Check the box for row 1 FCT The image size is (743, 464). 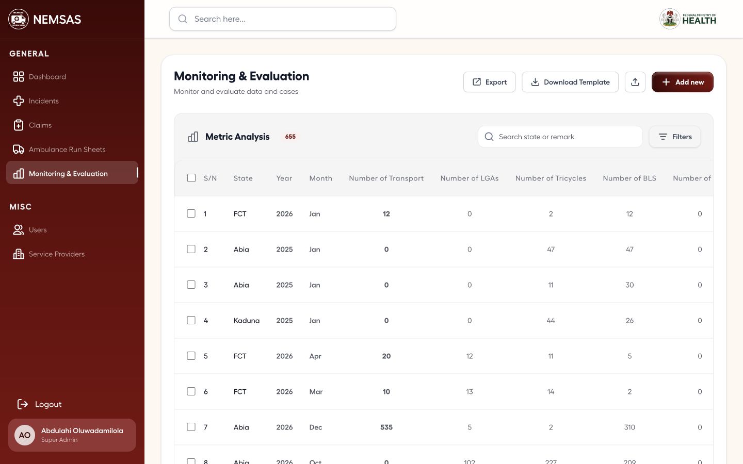[x=191, y=213]
